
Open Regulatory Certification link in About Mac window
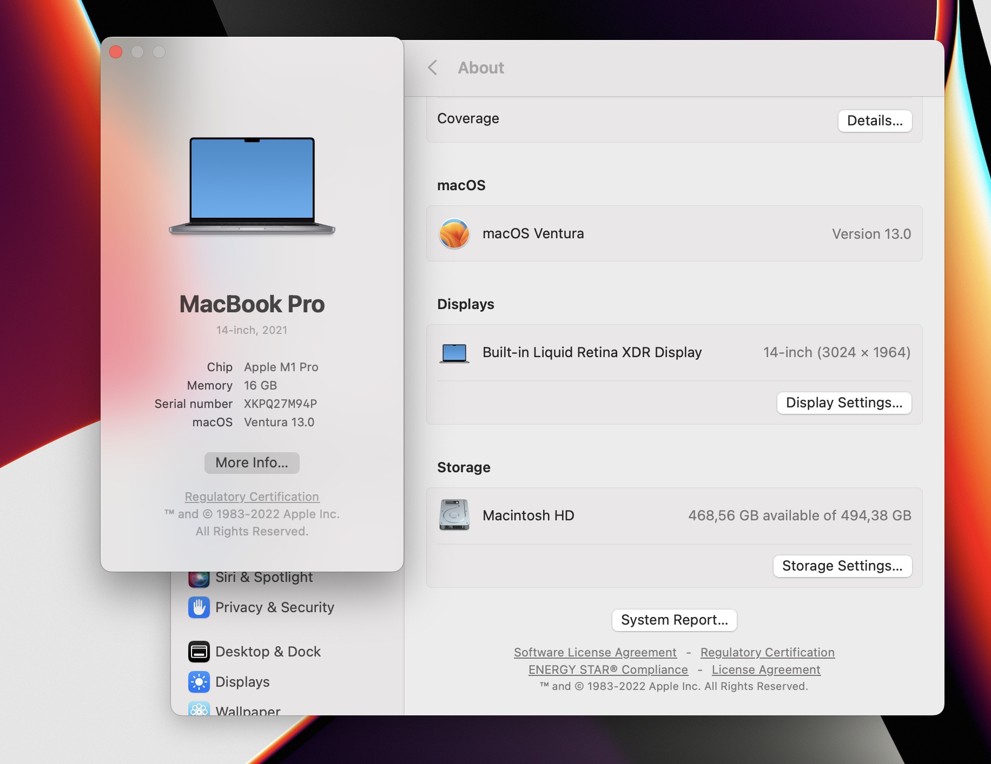[x=252, y=497]
